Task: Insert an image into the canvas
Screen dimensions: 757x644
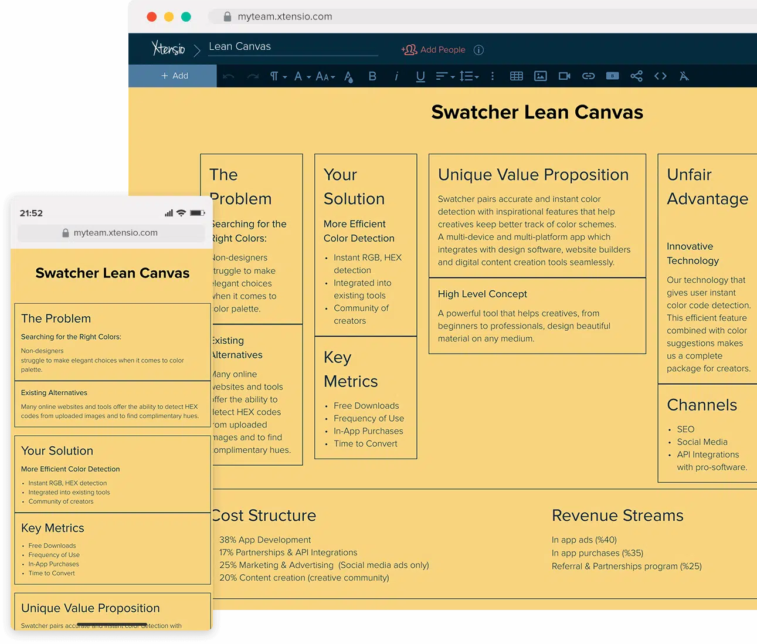Action: (540, 76)
